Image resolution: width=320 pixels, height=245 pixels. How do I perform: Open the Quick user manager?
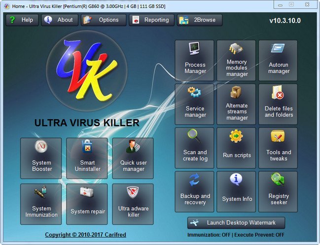[133, 158]
